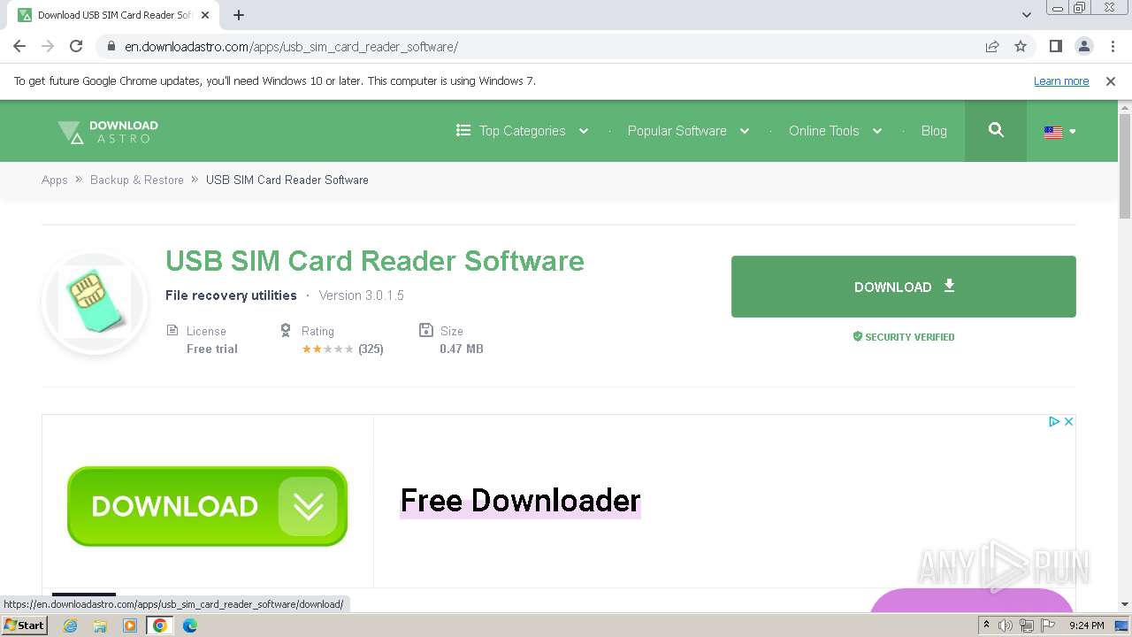Open the tab search dropdown arrow

1026,15
